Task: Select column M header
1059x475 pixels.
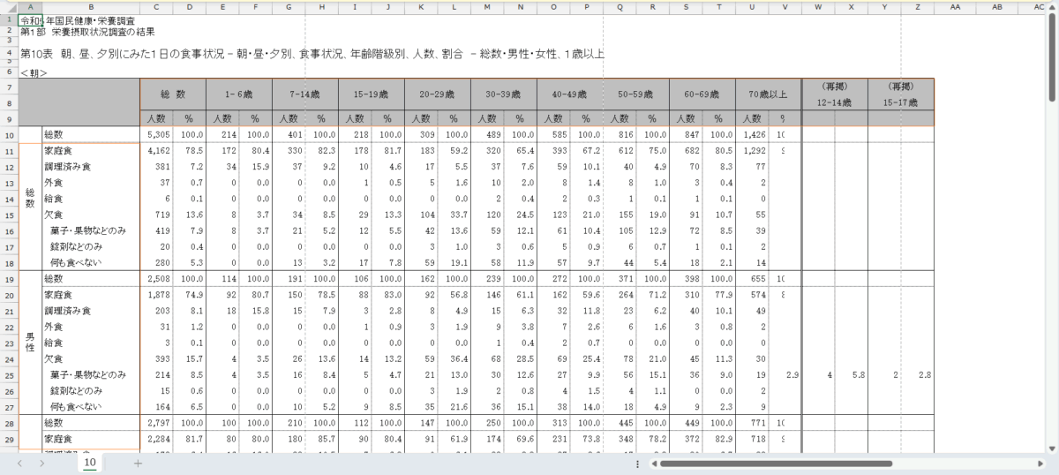Action: coord(486,6)
